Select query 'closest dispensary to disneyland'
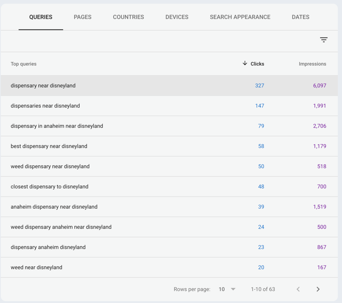 coord(50,187)
